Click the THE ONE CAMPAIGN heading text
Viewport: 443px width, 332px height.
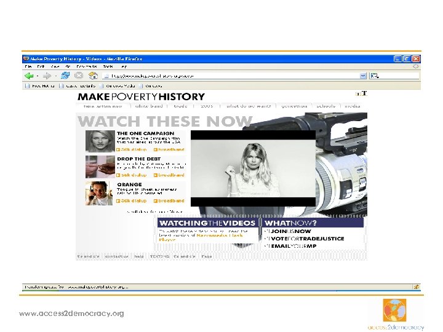click(145, 133)
